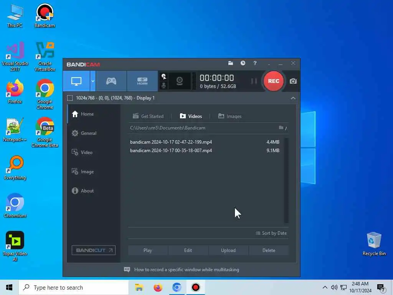Screen dimensions: 393x295
Task: Select bandicam 2024-10-17 02-47-22-199.mp4 file
Action: [205, 142]
